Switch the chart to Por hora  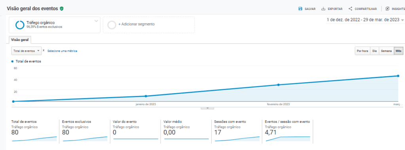tap(362, 51)
